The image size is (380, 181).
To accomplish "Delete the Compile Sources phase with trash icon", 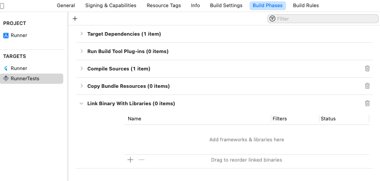I will [367, 69].
